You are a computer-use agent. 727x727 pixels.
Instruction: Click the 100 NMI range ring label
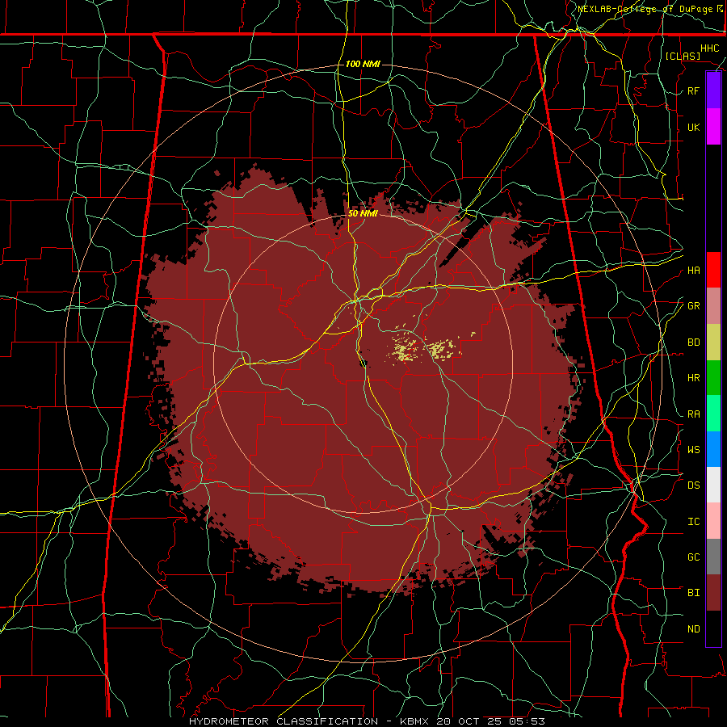tap(363, 64)
